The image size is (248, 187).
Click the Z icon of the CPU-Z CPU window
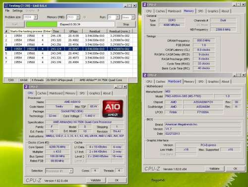(x=26, y=87)
